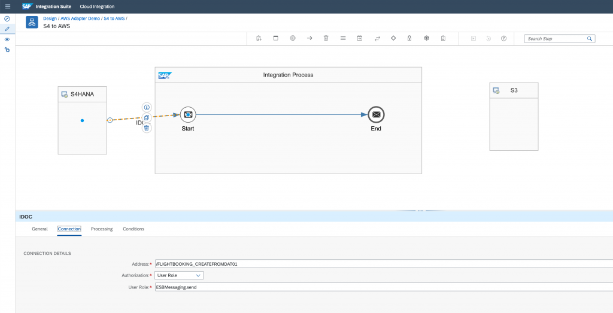Open the Authorization dropdown
Image resolution: width=613 pixels, height=313 pixels.
179,275
